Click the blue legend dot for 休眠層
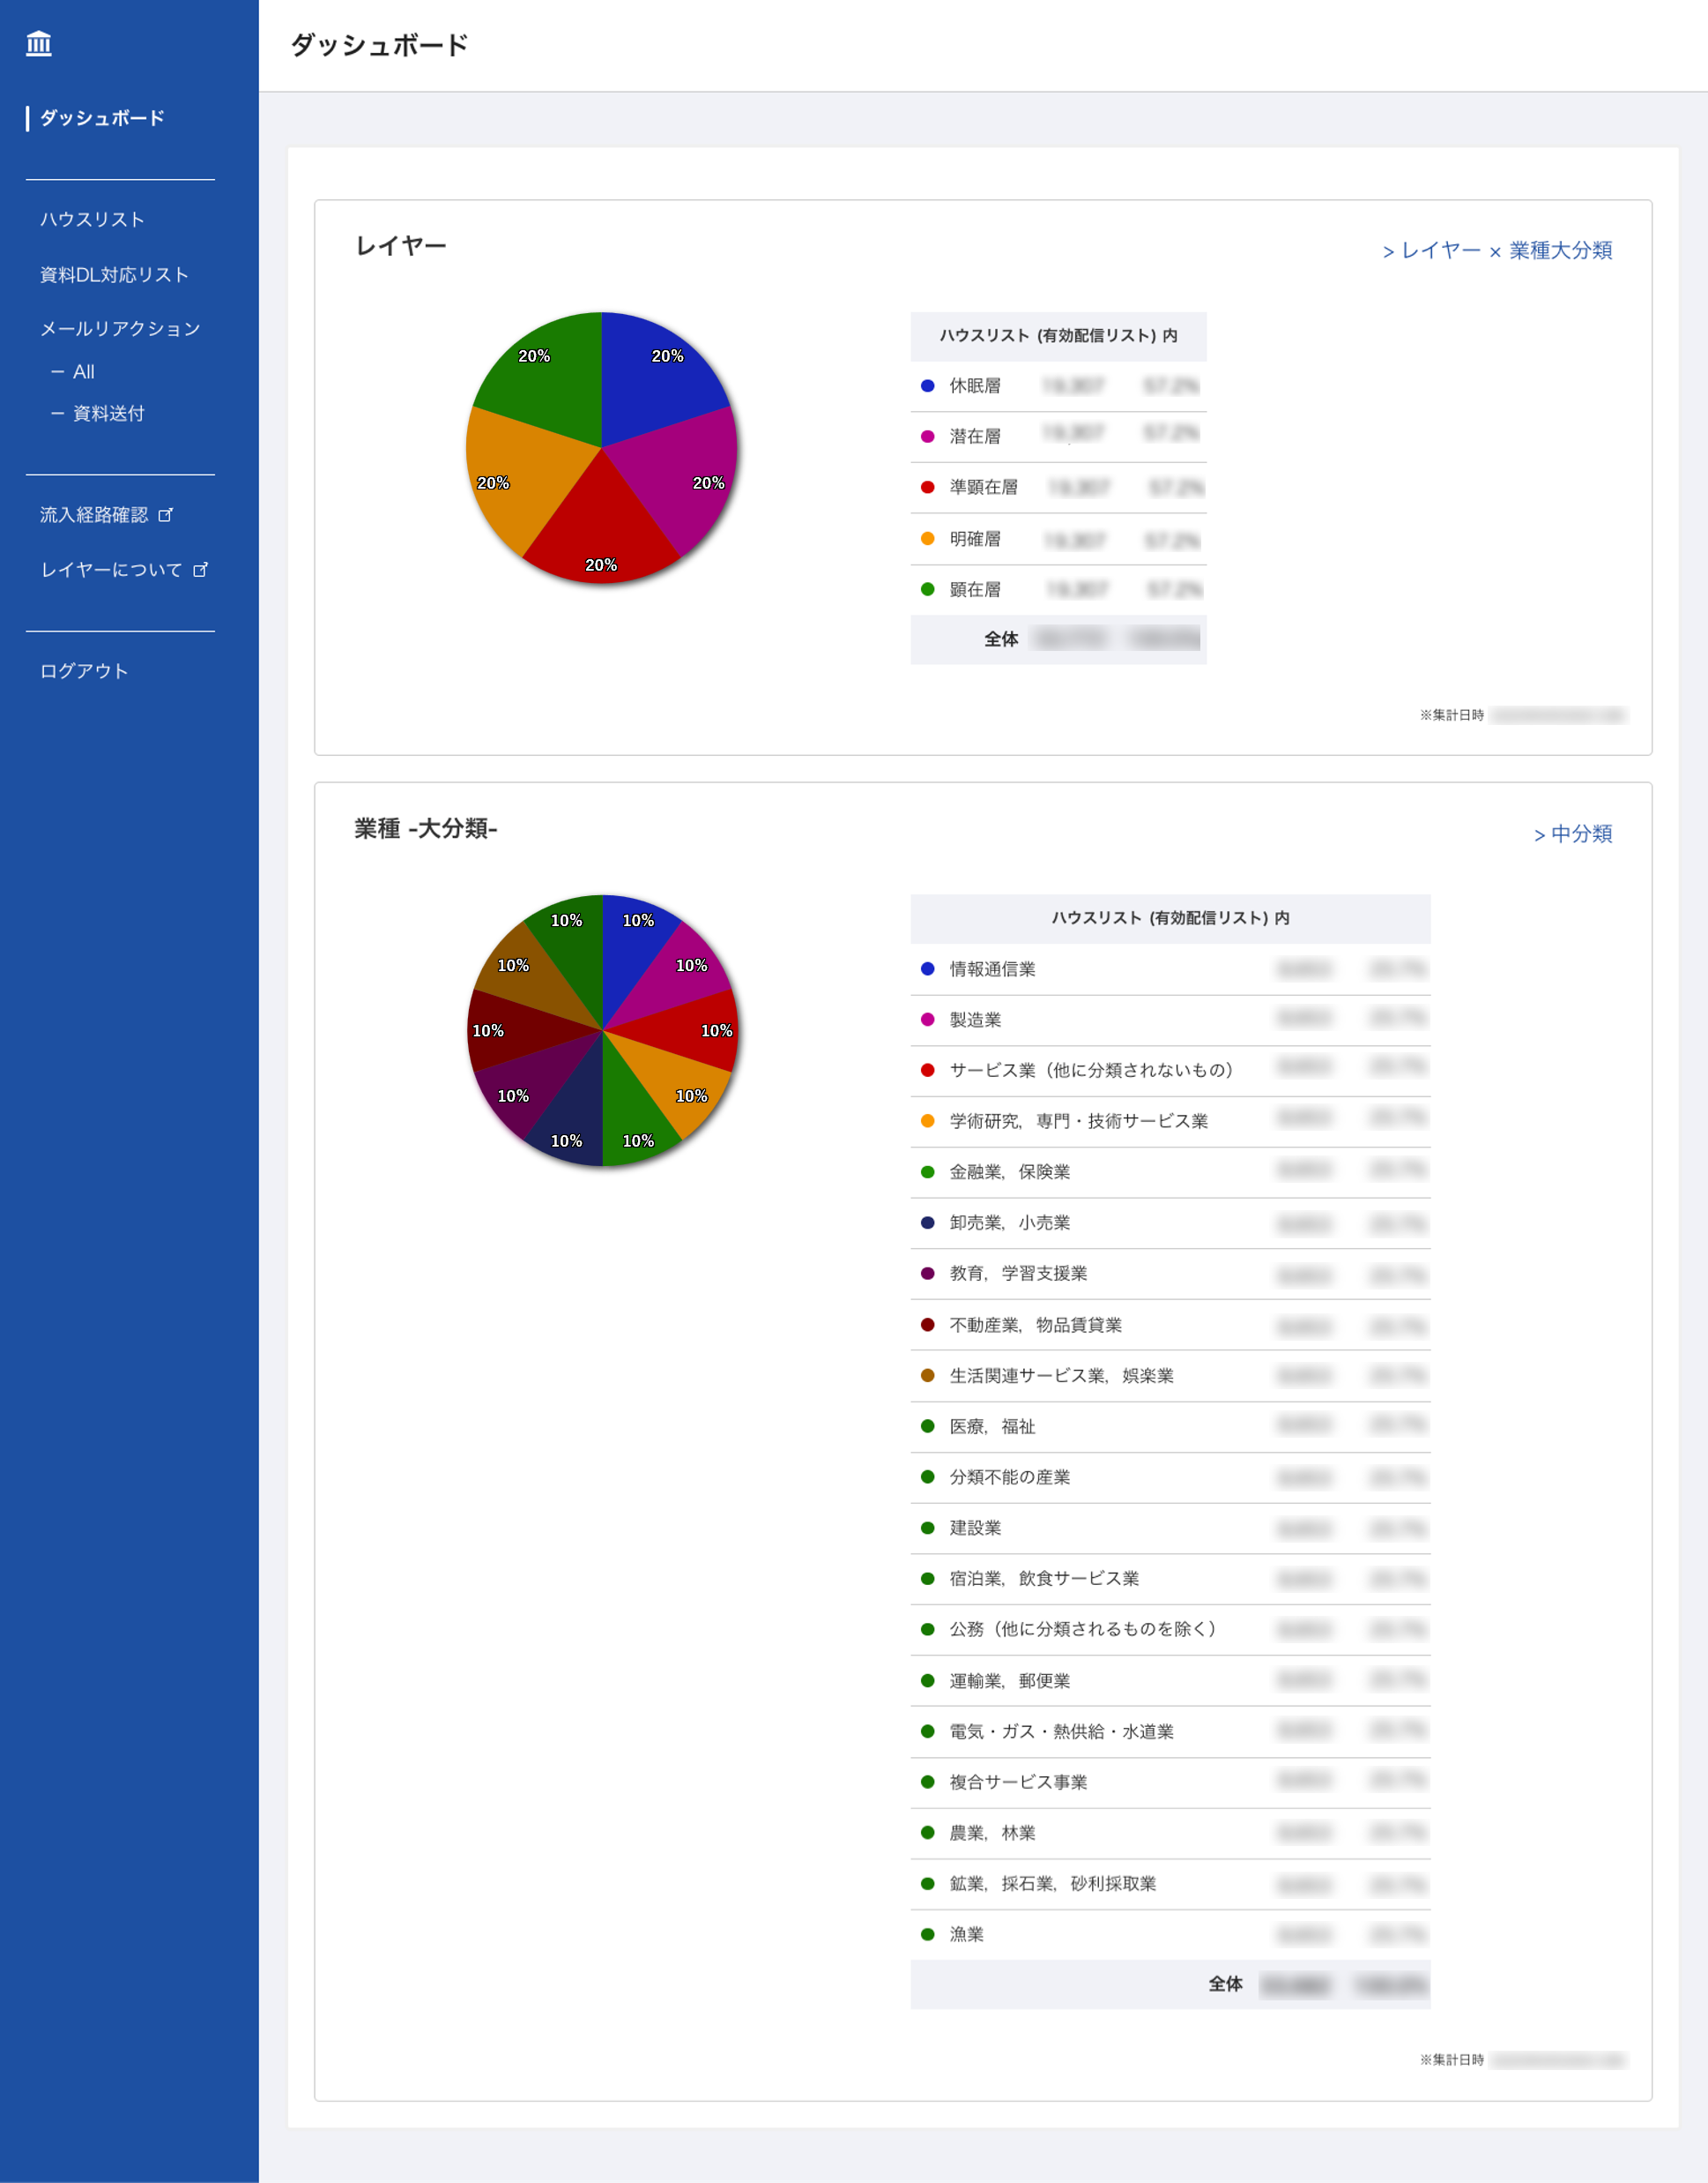 pos(927,385)
